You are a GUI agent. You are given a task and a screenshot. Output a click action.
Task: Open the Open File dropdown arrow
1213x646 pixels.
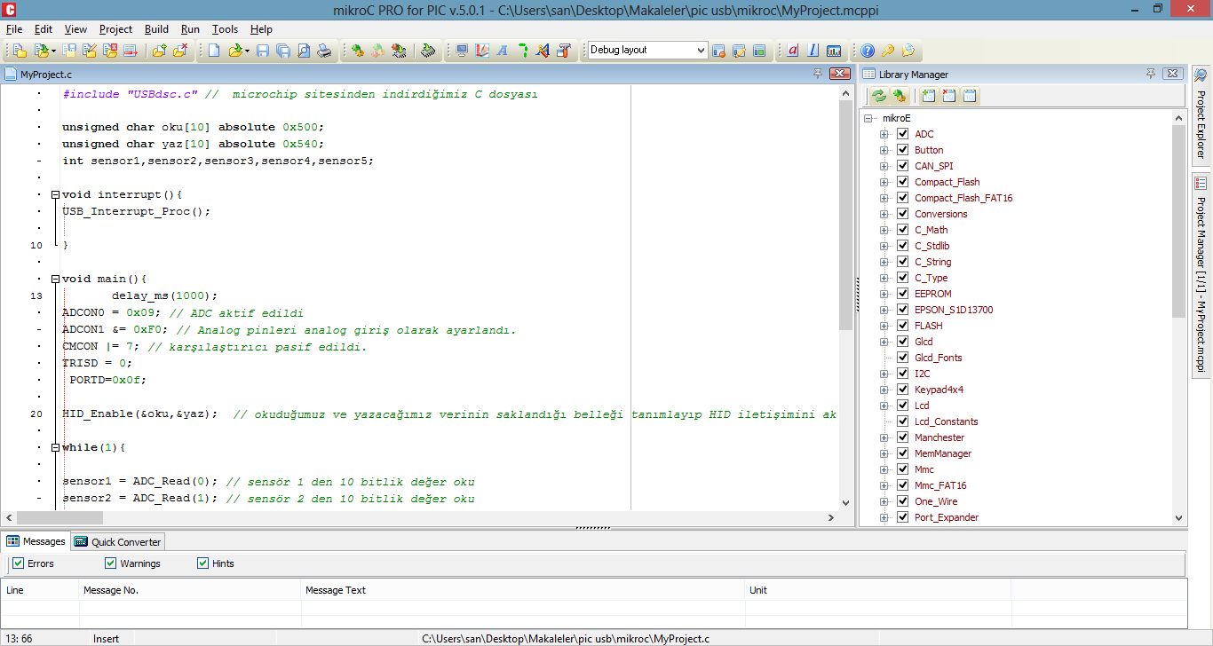pyautogui.click(x=247, y=51)
